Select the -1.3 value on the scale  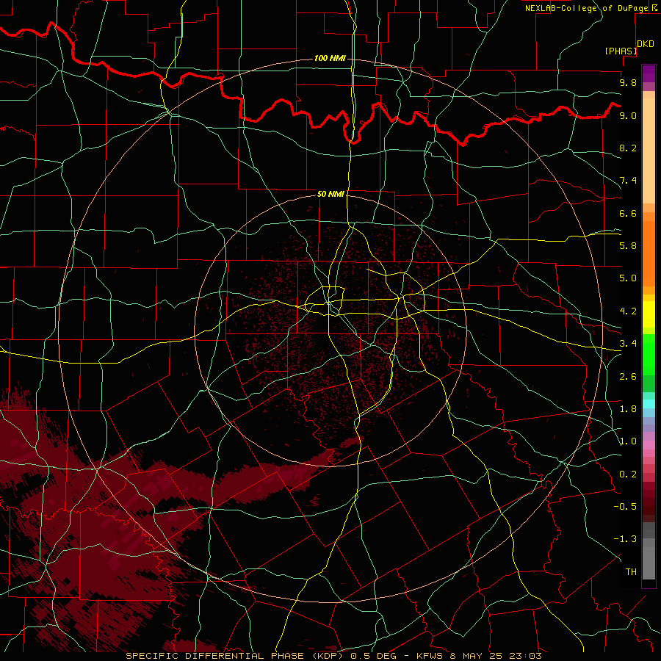[625, 539]
